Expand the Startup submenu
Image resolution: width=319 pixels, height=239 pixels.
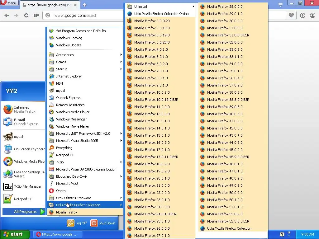click(x=85, y=69)
